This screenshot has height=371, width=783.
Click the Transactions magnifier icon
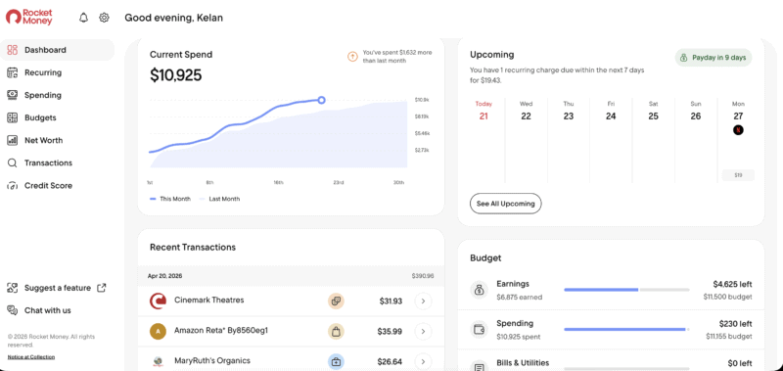tap(13, 162)
